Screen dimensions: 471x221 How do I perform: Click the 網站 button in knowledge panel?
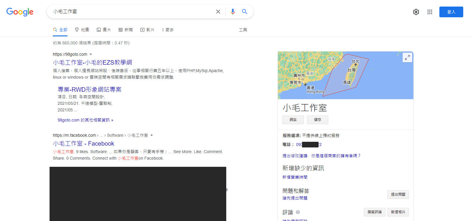point(293,120)
